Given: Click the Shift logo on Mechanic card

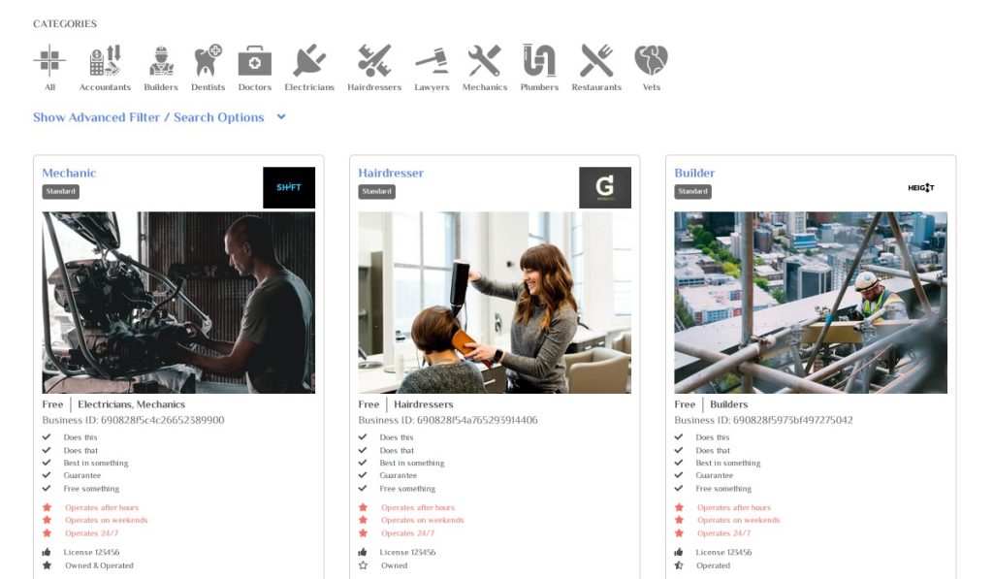Looking at the screenshot, I should [289, 187].
